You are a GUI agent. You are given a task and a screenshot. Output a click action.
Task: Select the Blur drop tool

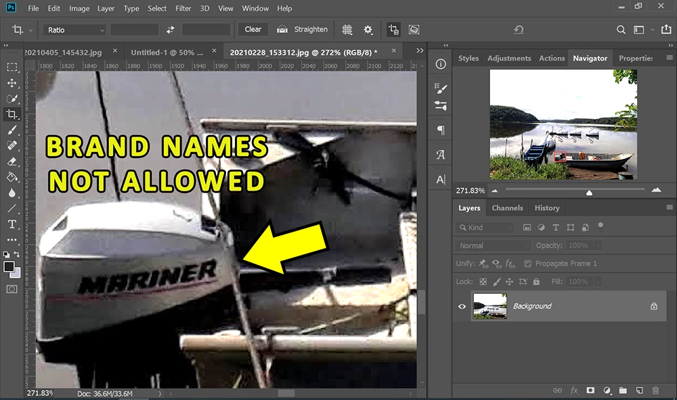pyautogui.click(x=12, y=193)
